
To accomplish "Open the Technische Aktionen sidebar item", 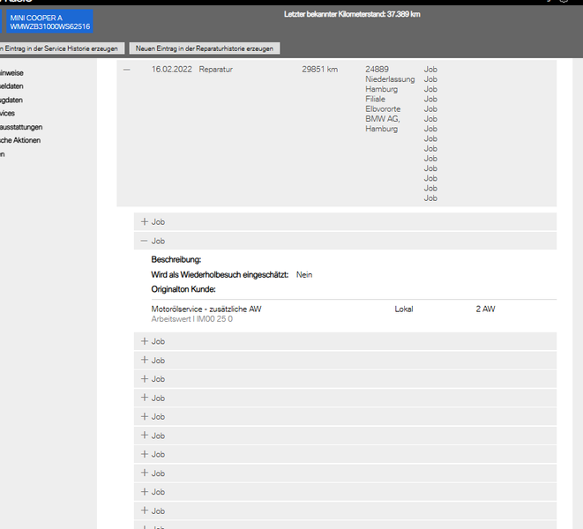I will [x=20, y=140].
